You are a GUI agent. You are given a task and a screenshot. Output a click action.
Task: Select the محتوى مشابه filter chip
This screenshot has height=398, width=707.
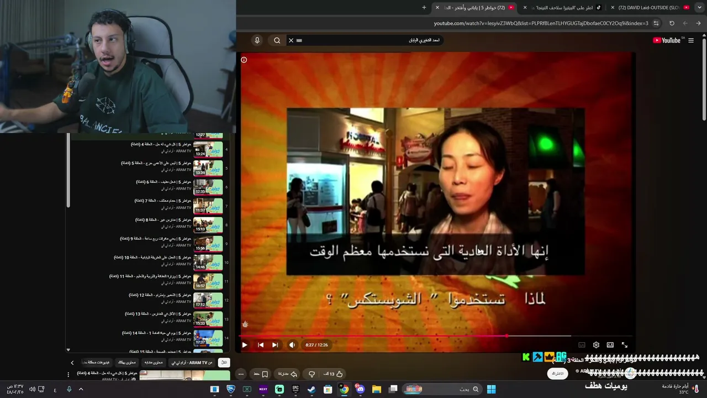coord(153,363)
